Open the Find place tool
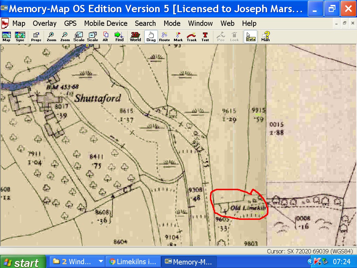Screen dimensions: 357x268 [x=120, y=37]
